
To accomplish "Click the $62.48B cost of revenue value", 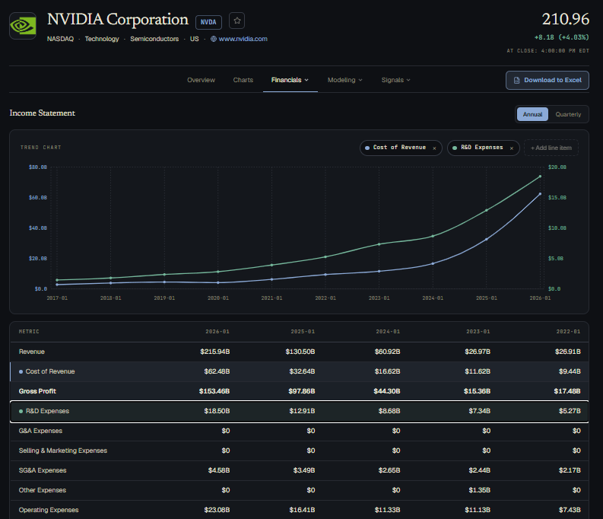I will (217, 371).
